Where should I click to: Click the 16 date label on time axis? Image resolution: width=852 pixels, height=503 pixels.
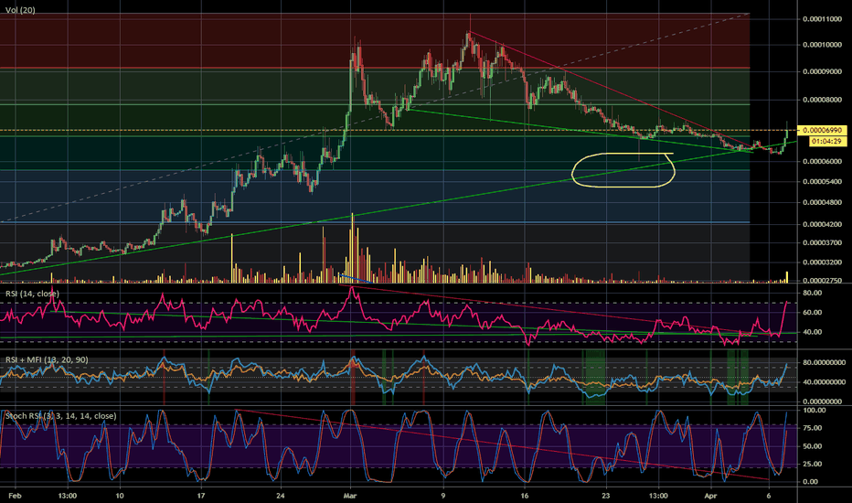525,496
